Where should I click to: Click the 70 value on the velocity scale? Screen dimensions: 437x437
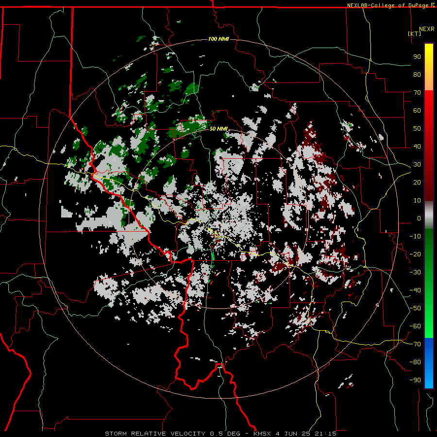tap(417, 93)
